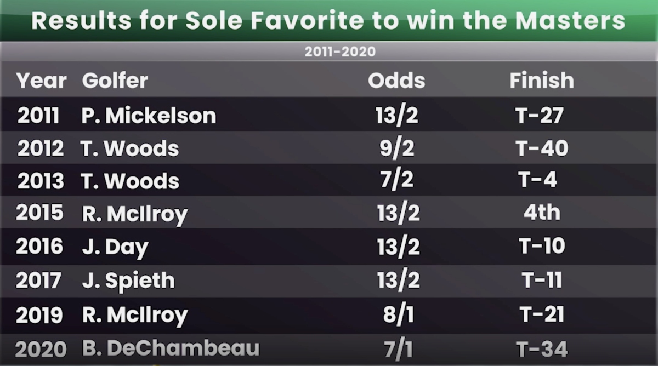
Task: Select the J. Day golfer entry
Action: pos(115,248)
